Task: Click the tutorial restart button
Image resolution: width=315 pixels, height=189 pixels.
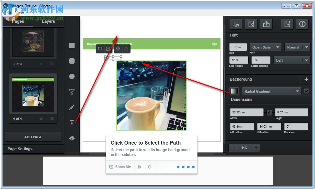Action: [x=150, y=167]
